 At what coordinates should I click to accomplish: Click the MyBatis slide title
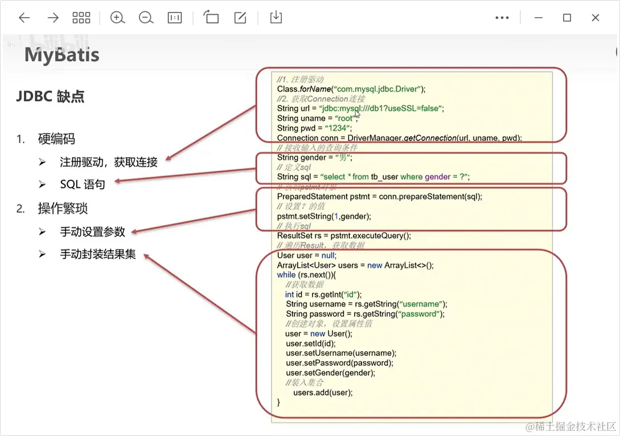click(61, 55)
